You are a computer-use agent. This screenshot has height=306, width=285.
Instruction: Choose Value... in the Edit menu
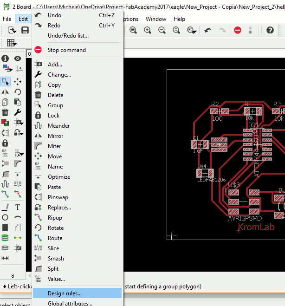pyautogui.click(x=77, y=279)
